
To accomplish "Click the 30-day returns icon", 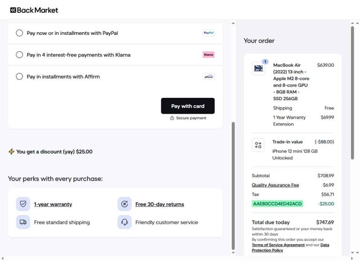I will [x=124, y=204].
